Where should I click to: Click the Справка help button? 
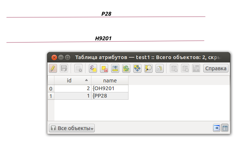coord(216,68)
